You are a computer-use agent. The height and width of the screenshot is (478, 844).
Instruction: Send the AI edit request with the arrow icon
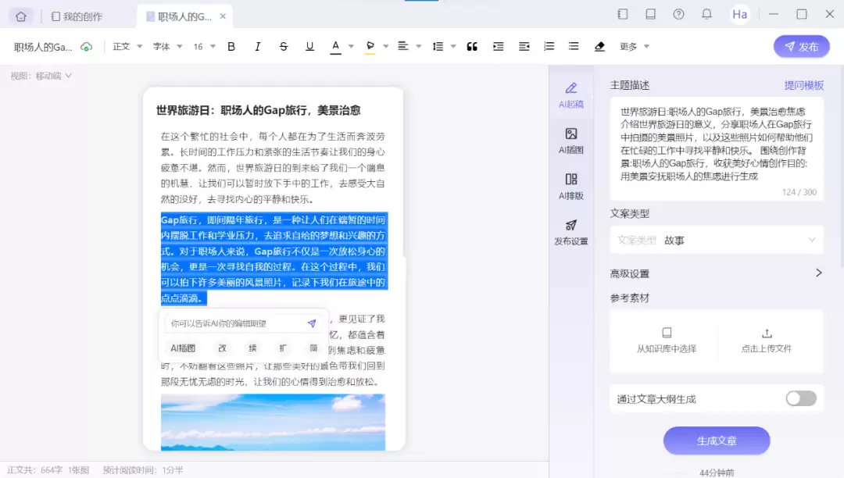[x=312, y=323]
